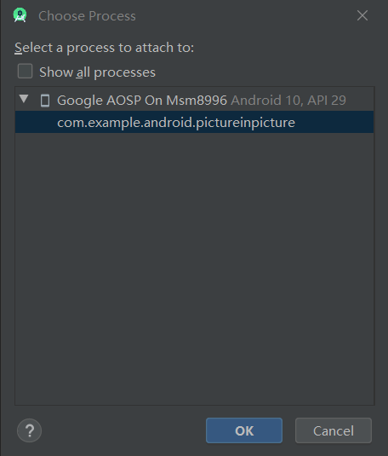Click the "Show all processes" label text

97,72
